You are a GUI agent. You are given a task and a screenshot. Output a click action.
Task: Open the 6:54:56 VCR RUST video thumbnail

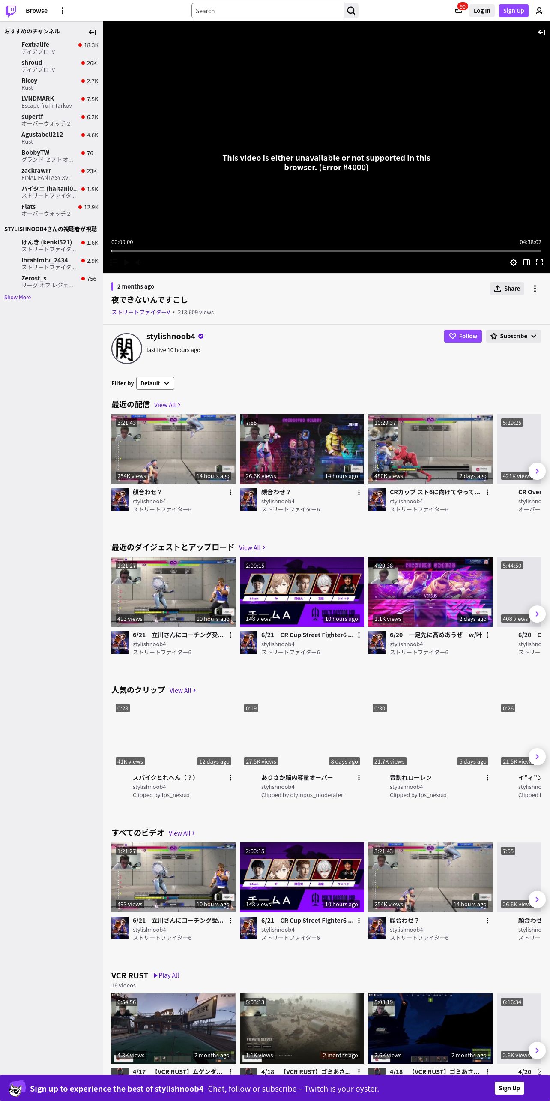pyautogui.click(x=173, y=1028)
